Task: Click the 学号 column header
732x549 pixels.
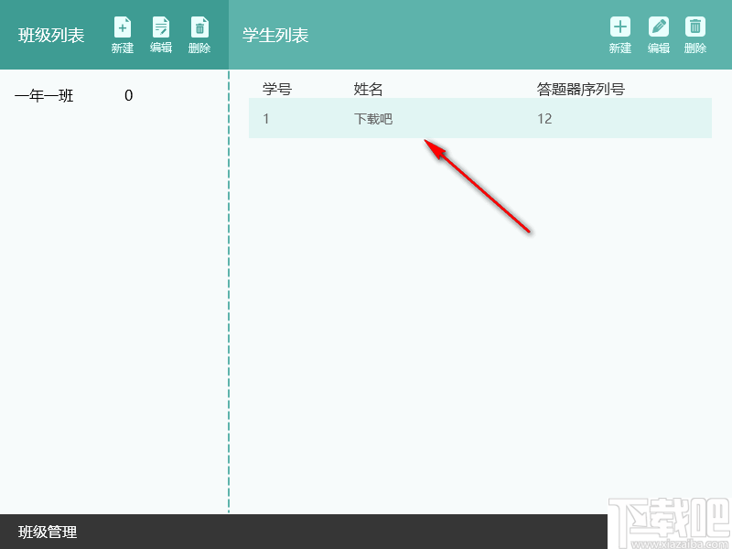Action: [276, 88]
